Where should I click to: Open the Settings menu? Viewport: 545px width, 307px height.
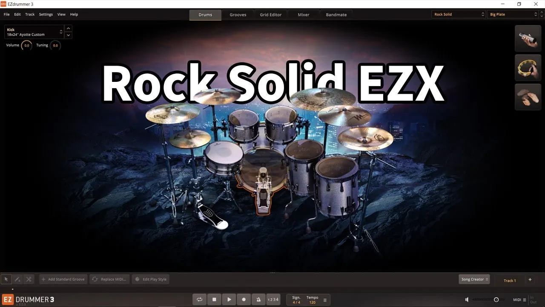(46, 14)
